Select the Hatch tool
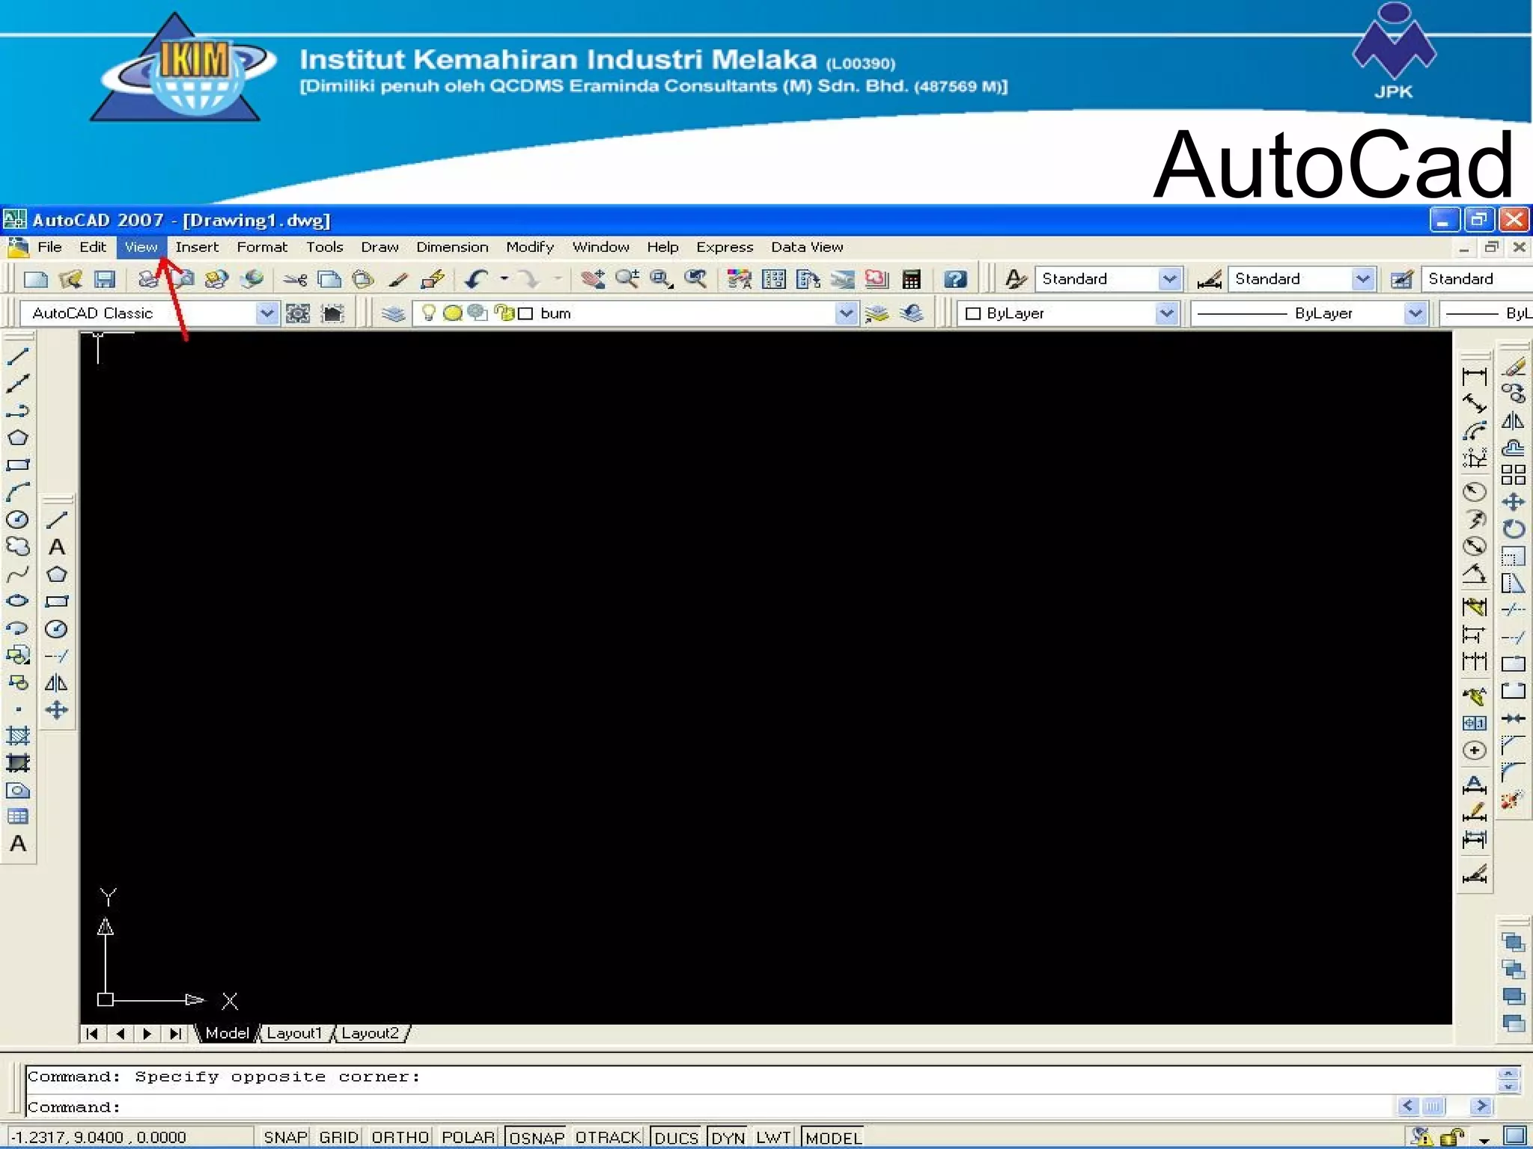 pyautogui.click(x=18, y=736)
